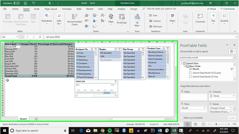Viewport: 239px width, 134px height.
Task: Open Microsoft Edge from the taskbar
Action: pyautogui.click(x=81, y=130)
